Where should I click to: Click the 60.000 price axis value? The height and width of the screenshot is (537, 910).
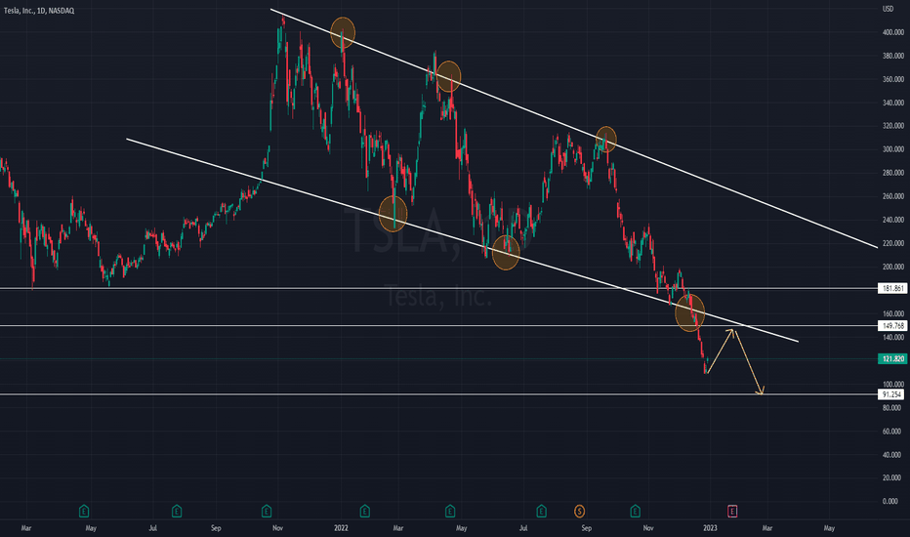click(x=891, y=432)
